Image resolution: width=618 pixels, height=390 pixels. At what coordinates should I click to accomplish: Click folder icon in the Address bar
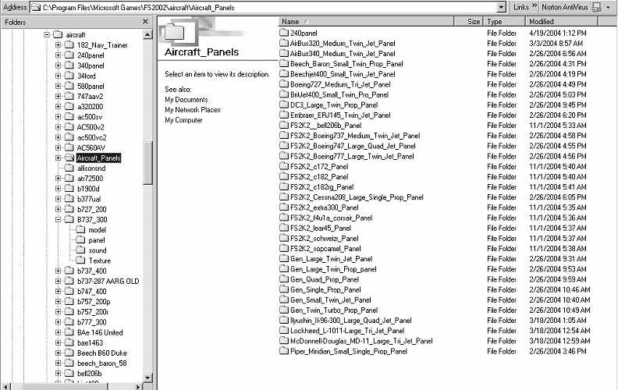point(36,8)
